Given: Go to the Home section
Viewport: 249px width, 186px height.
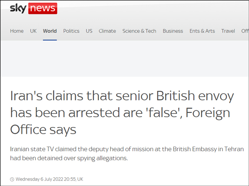Looking at the screenshot, I should (17, 31).
